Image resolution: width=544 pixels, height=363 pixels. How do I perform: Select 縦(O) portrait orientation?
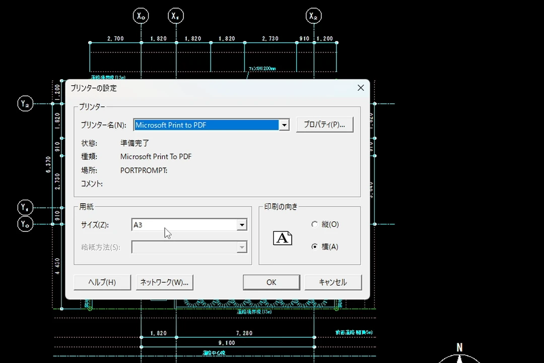(325, 224)
